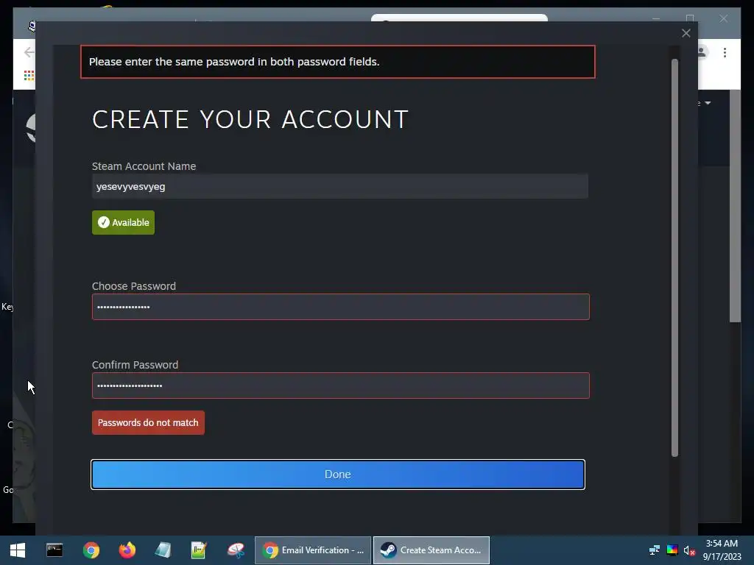Open the paint brush taskbar icon
This screenshot has height=565, width=754.
pos(236,550)
